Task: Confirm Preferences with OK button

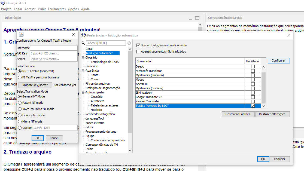Action: (x=263, y=159)
